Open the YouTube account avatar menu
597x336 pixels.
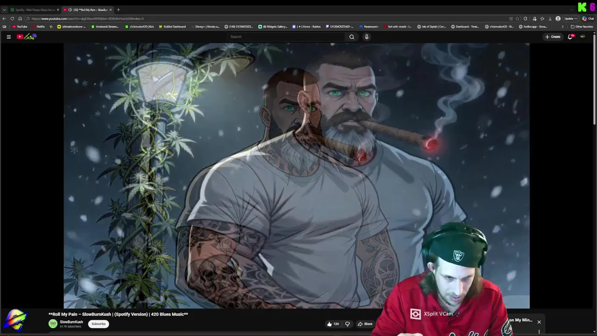click(583, 37)
